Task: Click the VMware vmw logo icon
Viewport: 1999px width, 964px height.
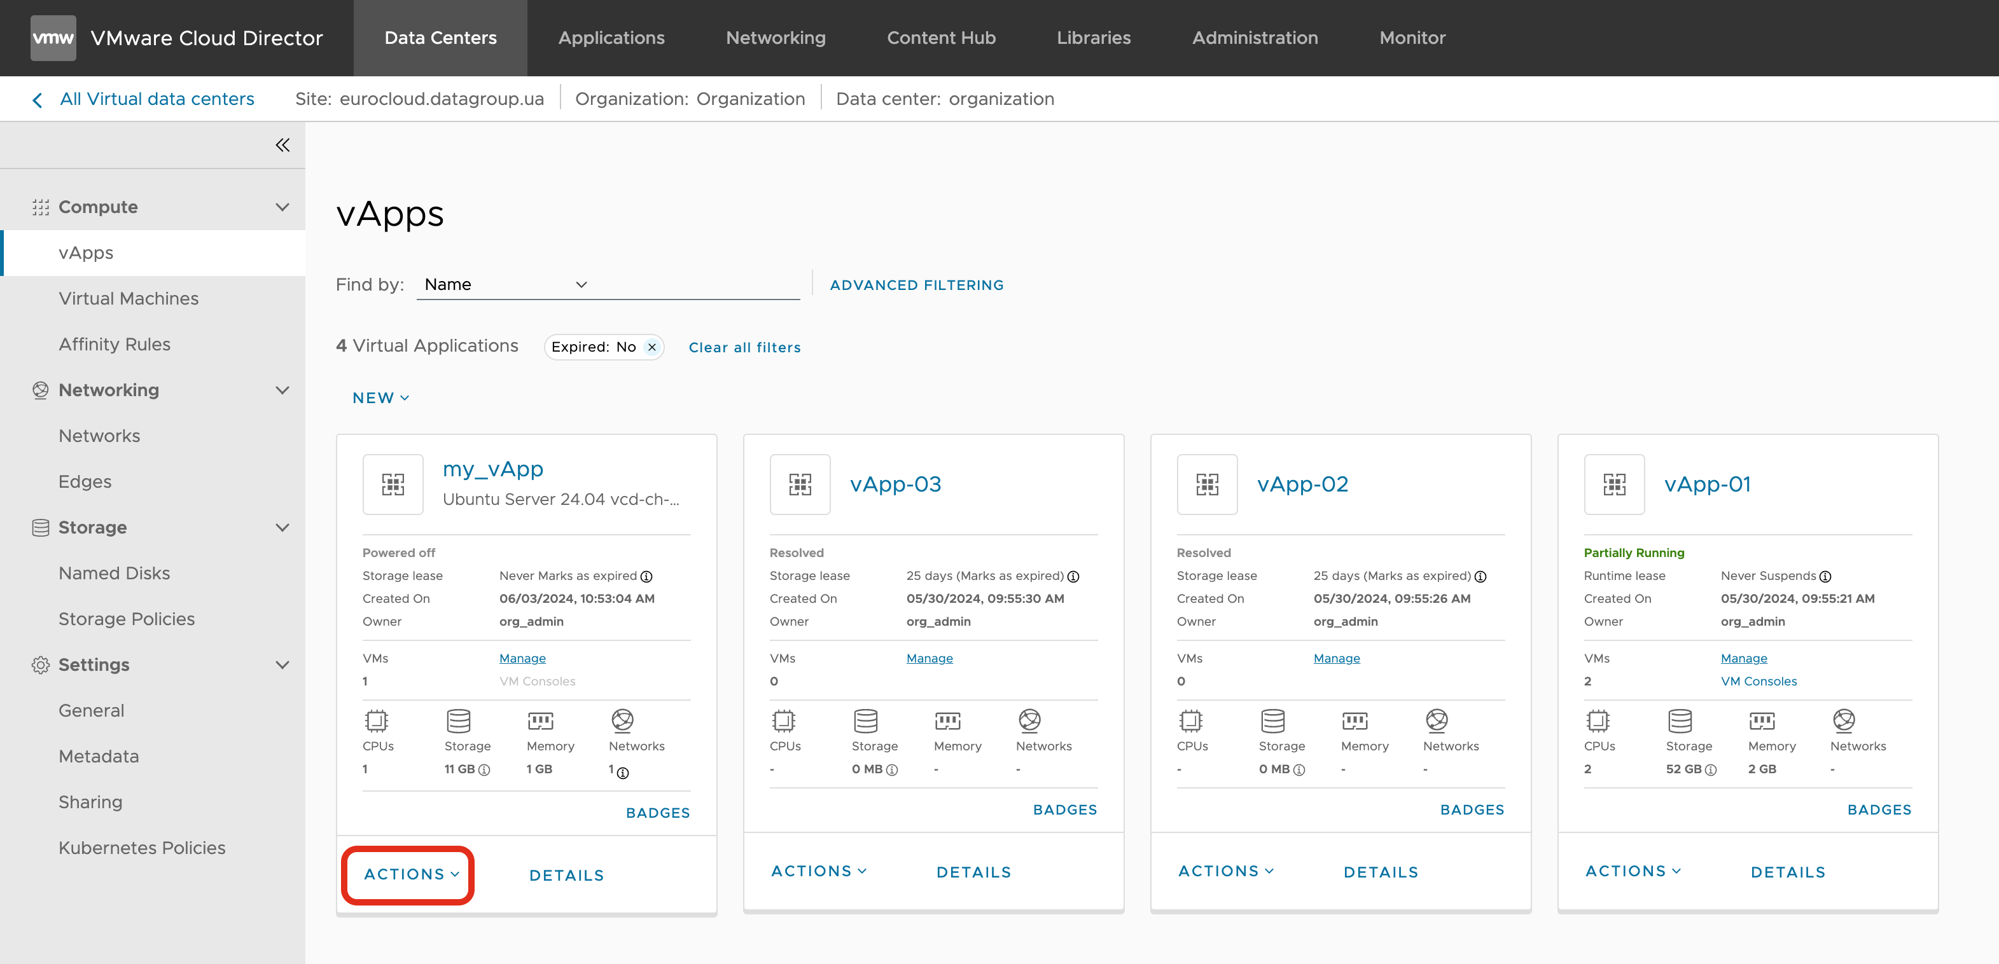Action: pyautogui.click(x=53, y=38)
